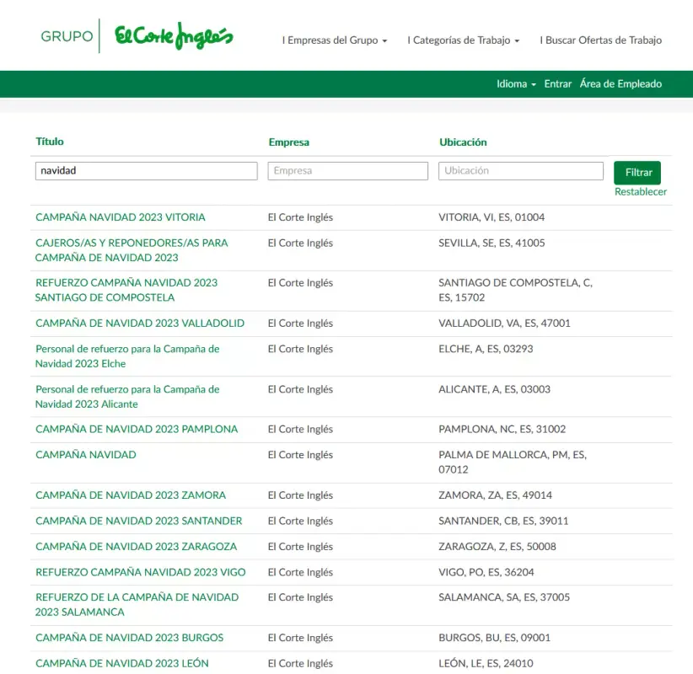Open Campaña de Navidad 2023 León
The image size is (693, 674).
122,663
